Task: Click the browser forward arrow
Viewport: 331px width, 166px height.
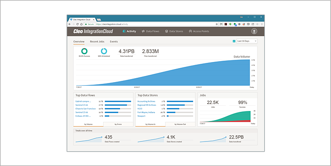Action: [73, 24]
